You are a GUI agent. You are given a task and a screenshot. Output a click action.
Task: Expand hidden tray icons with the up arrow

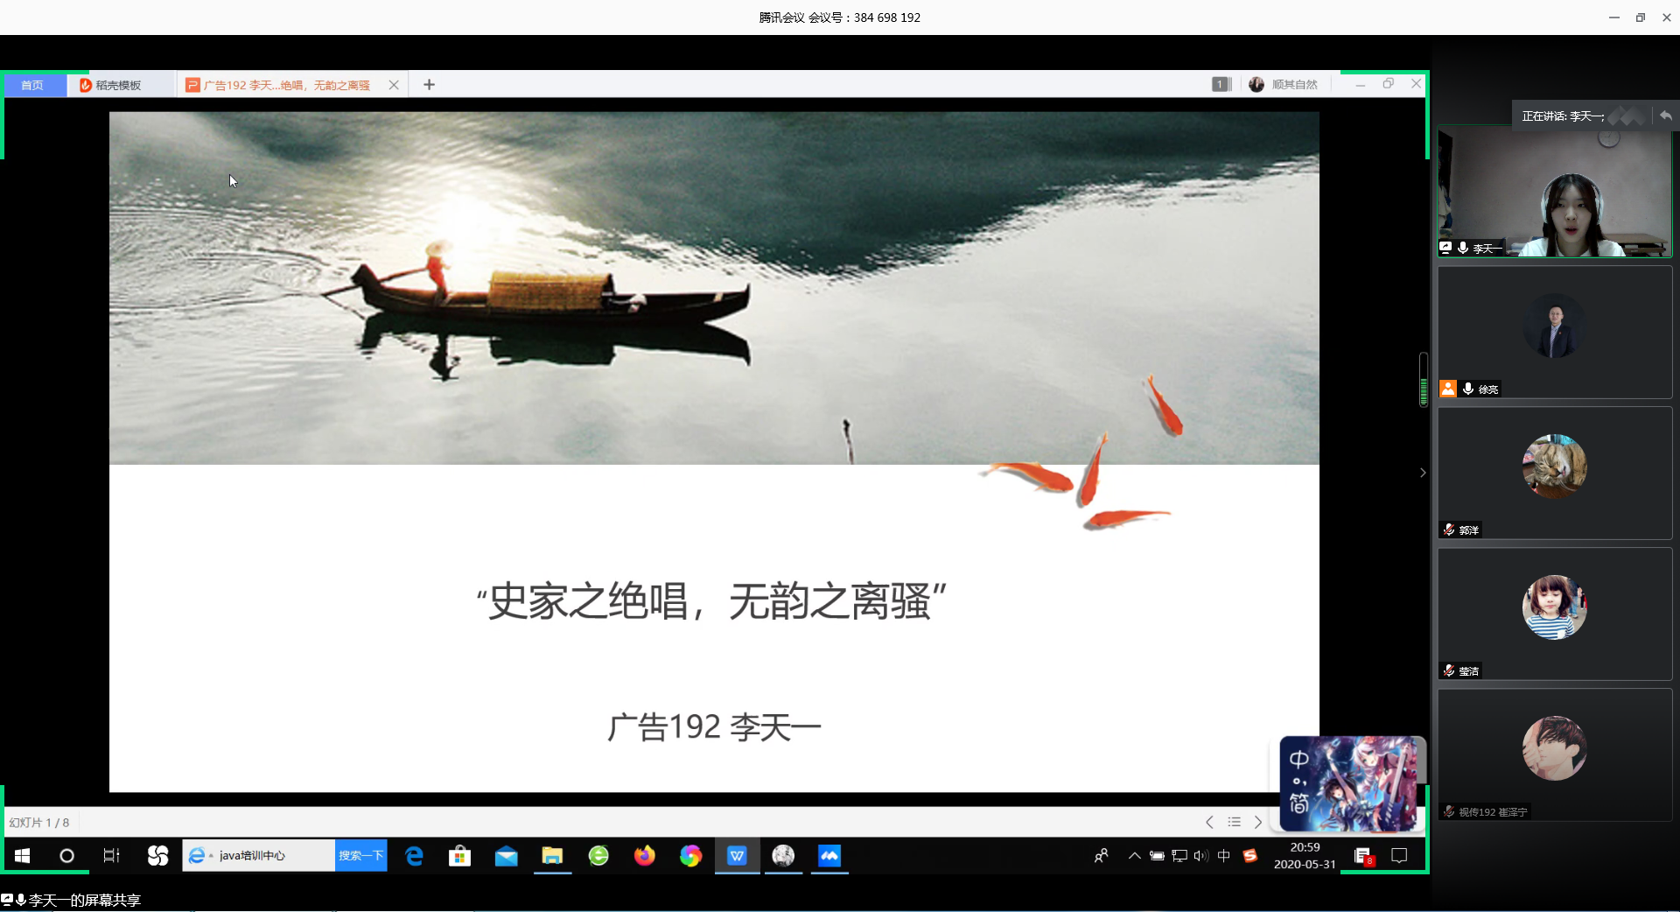1133,856
